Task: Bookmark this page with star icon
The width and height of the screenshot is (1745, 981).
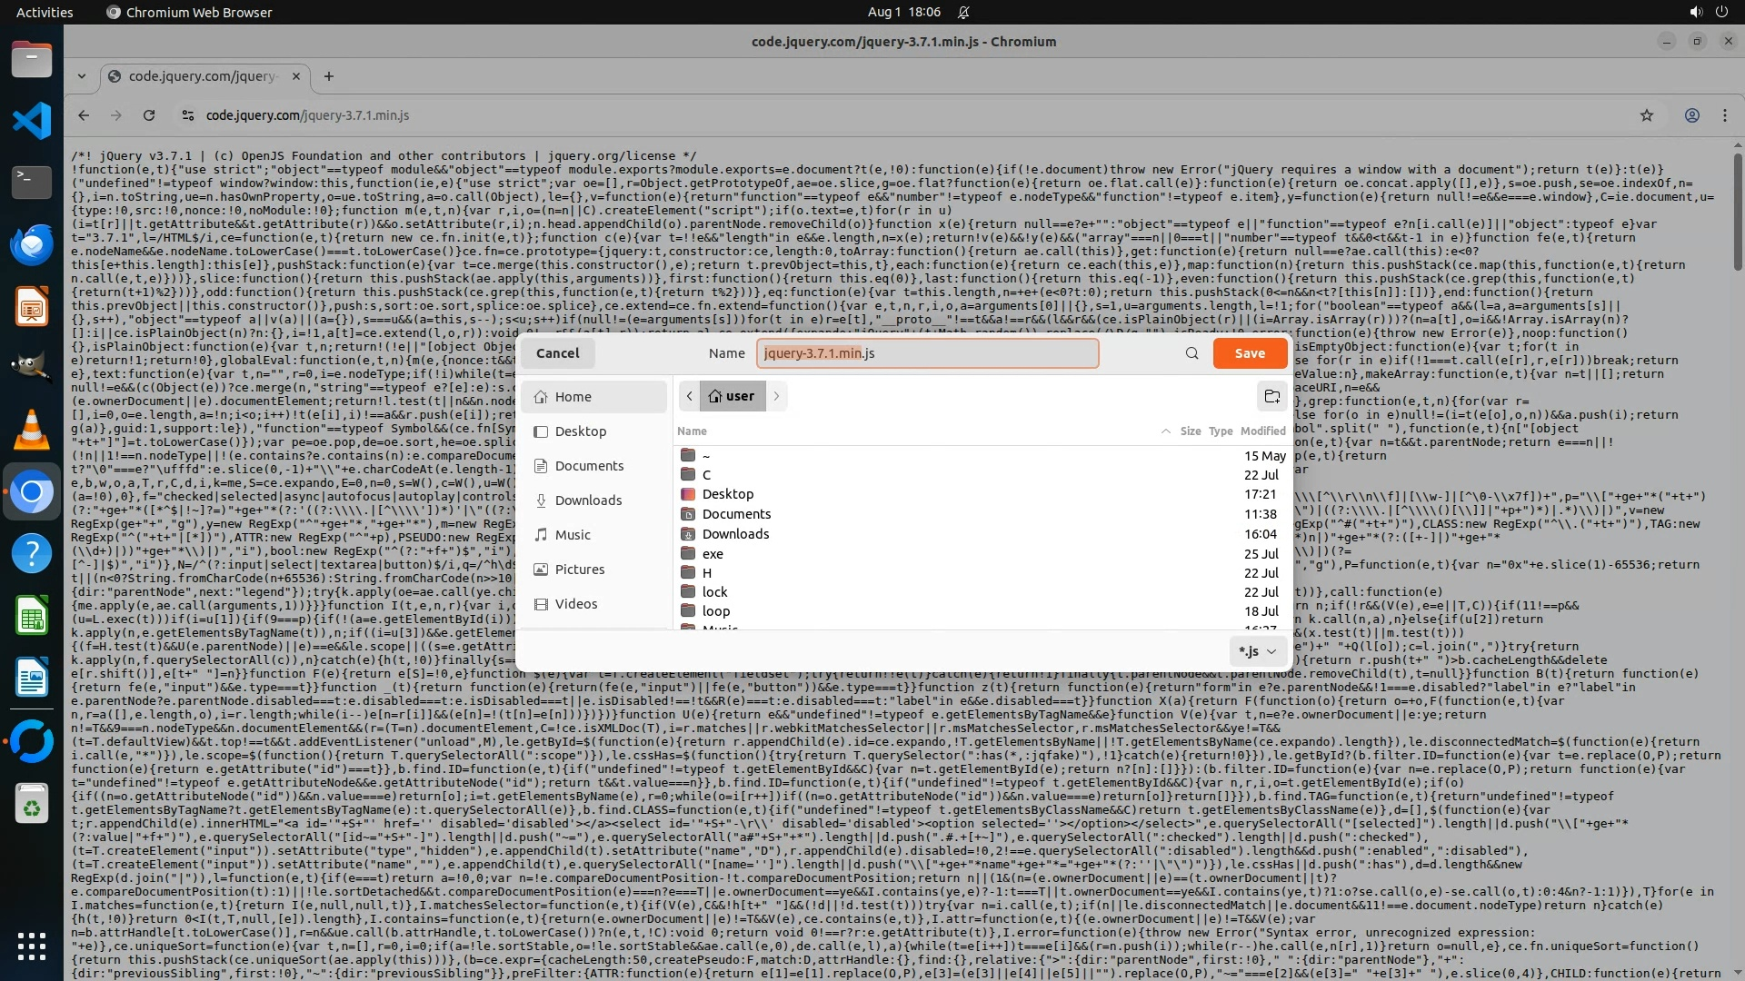Action: click(1646, 115)
